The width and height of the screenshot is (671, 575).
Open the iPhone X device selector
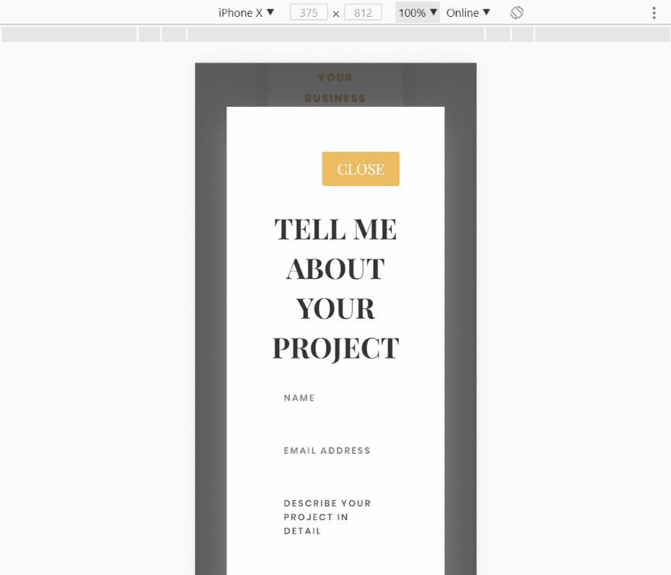point(244,12)
